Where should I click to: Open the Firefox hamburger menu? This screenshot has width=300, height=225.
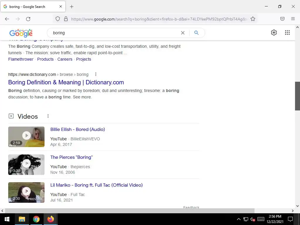[293, 19]
